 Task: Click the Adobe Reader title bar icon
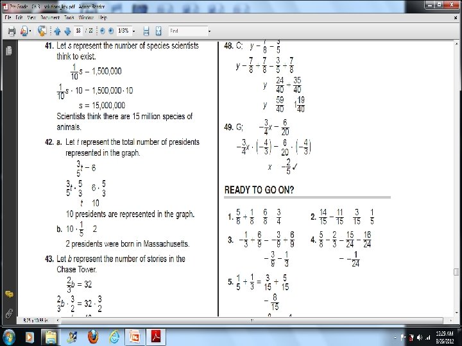coord(5,6)
